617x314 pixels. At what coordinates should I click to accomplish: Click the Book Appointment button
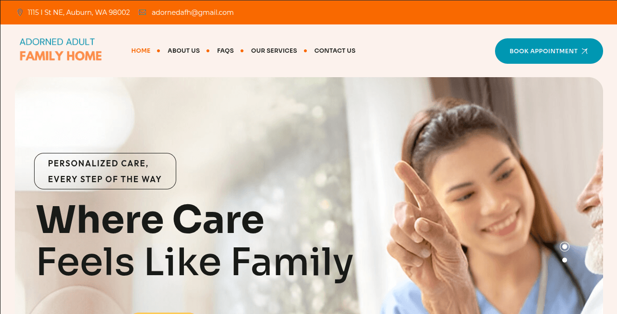[549, 51]
